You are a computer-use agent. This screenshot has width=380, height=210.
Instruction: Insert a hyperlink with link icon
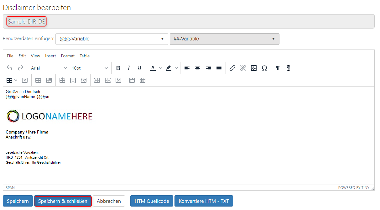click(232, 68)
